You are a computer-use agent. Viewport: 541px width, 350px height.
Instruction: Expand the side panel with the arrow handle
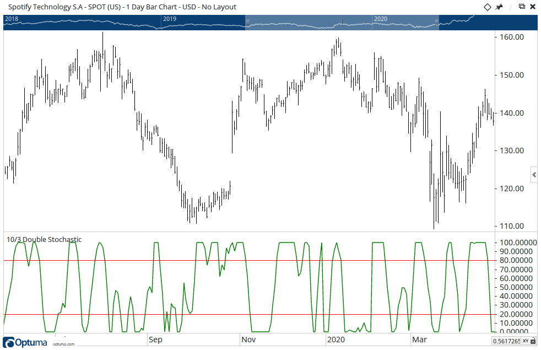click(534, 175)
